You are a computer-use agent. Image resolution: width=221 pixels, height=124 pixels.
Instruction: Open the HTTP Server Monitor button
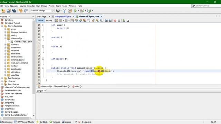tap(25, 122)
